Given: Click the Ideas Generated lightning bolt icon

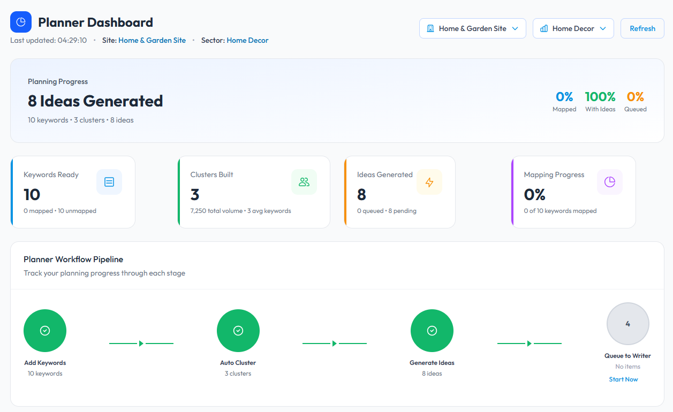Looking at the screenshot, I should pos(429,182).
